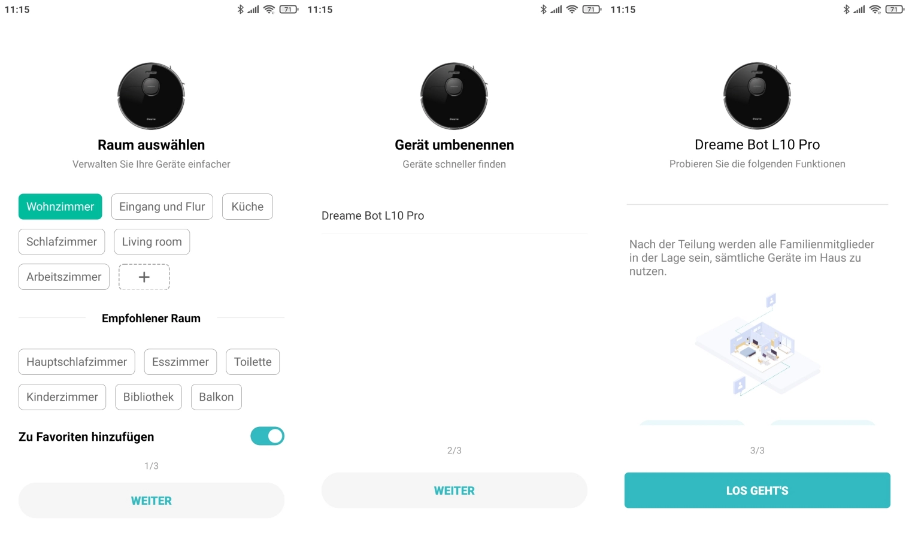Tap robot vacuum image above Raum auswählen
909x539 pixels.
click(x=151, y=96)
